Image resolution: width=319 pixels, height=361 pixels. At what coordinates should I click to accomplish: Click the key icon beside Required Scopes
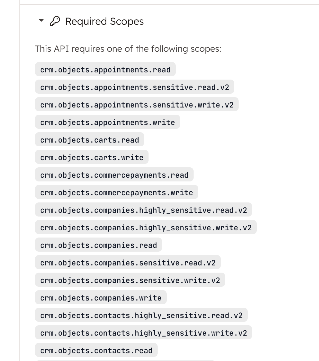(x=55, y=21)
